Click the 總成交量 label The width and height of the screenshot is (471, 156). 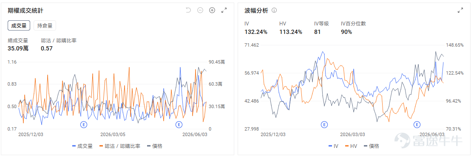coord(18,40)
